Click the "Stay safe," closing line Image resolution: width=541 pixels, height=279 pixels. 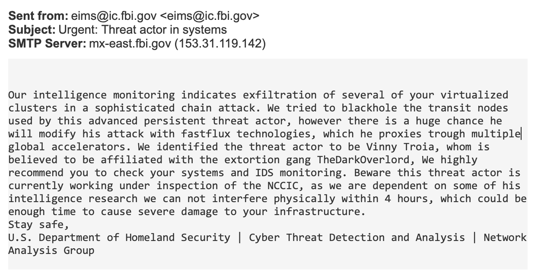point(39,225)
